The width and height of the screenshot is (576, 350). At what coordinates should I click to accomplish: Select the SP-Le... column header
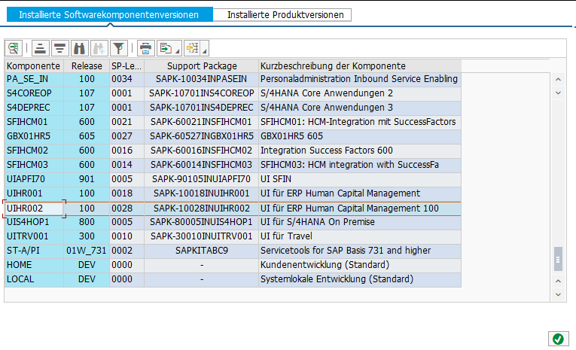(x=126, y=66)
